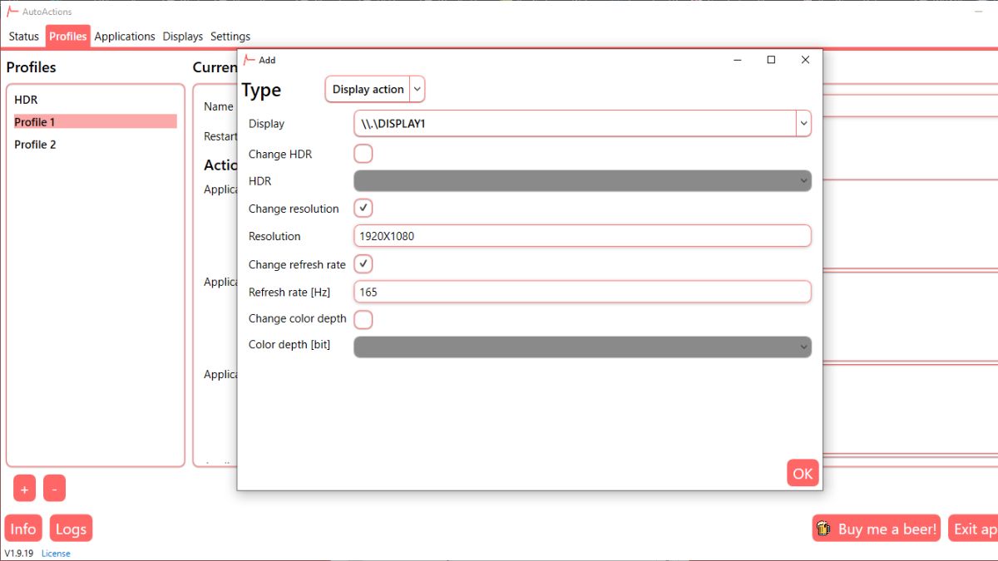
Task: Expand the Display dropdown showing DISPLAY1
Action: point(803,123)
